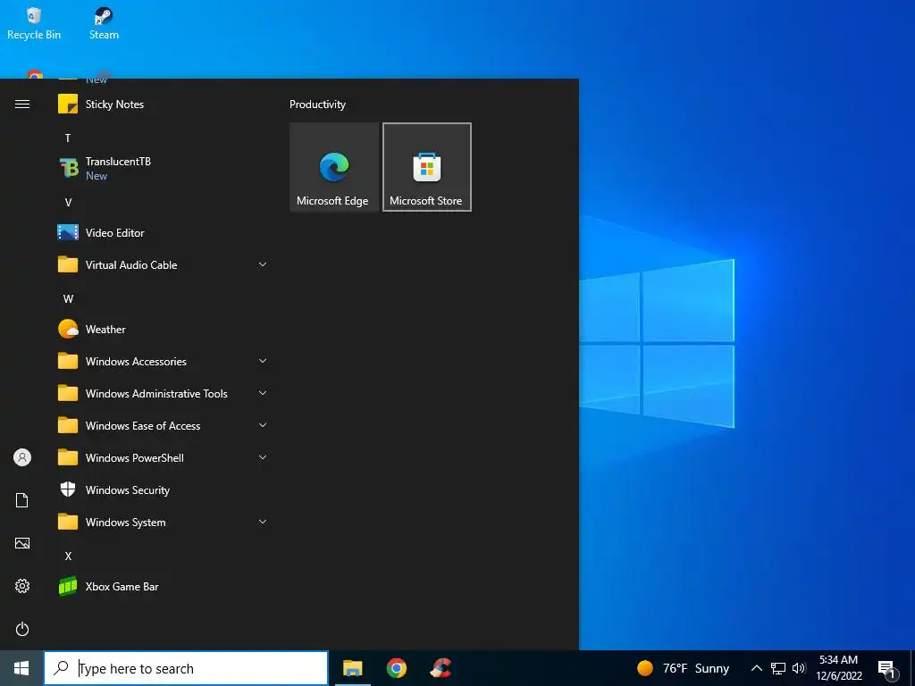
Task: Open Documents from Start sidebar
Action: (x=22, y=500)
